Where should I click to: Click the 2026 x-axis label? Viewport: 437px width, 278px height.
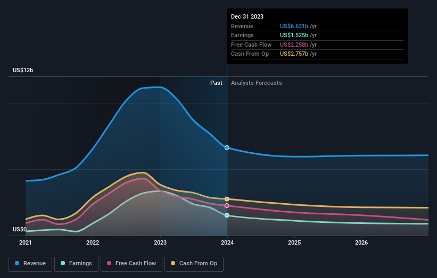[x=361, y=243]
